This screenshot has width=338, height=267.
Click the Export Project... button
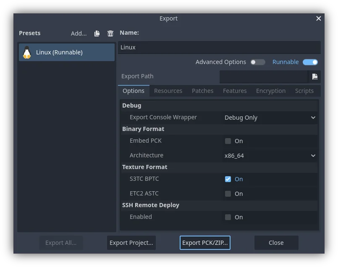point(131,243)
